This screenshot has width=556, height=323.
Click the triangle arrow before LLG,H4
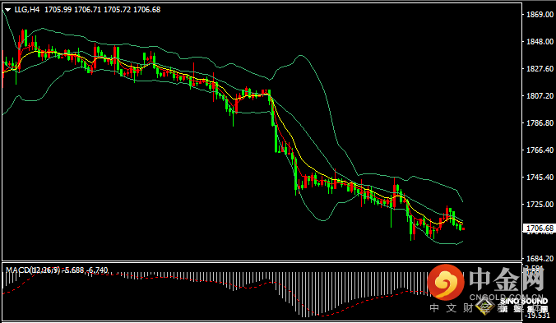coord(7,10)
